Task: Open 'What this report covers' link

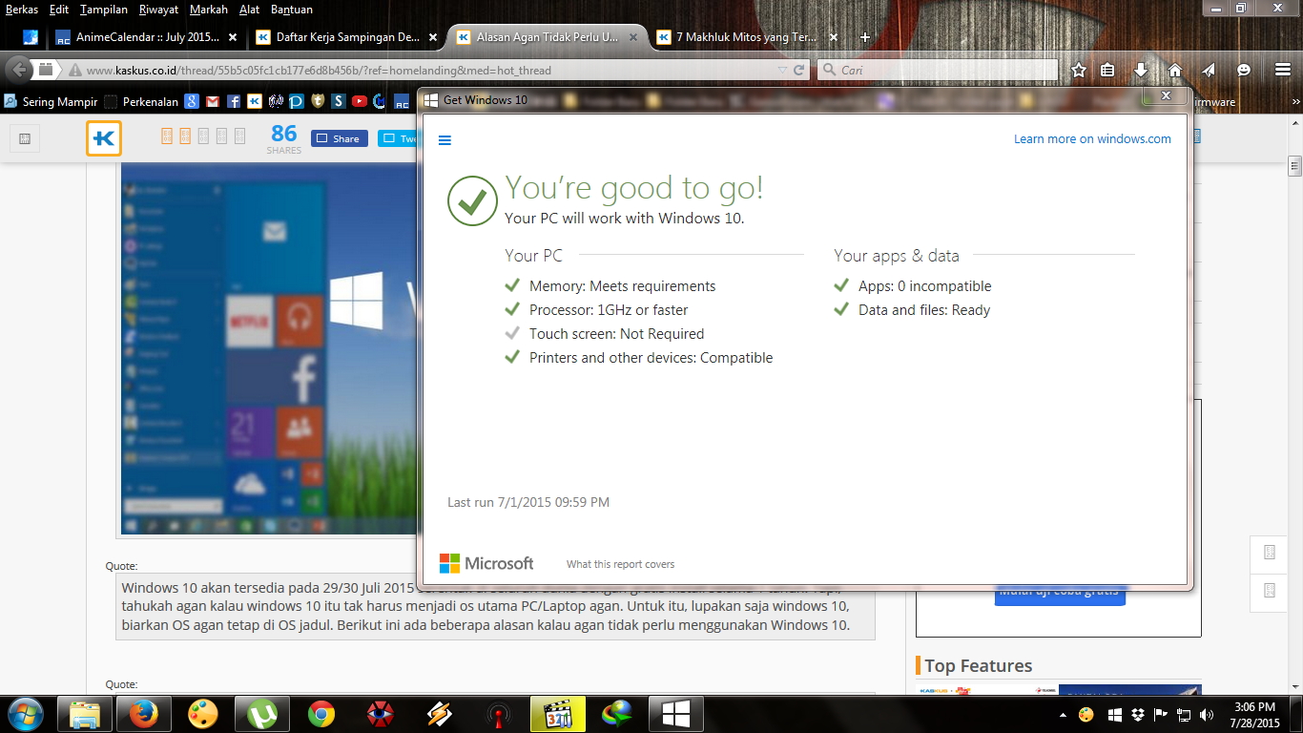Action: 620,564
